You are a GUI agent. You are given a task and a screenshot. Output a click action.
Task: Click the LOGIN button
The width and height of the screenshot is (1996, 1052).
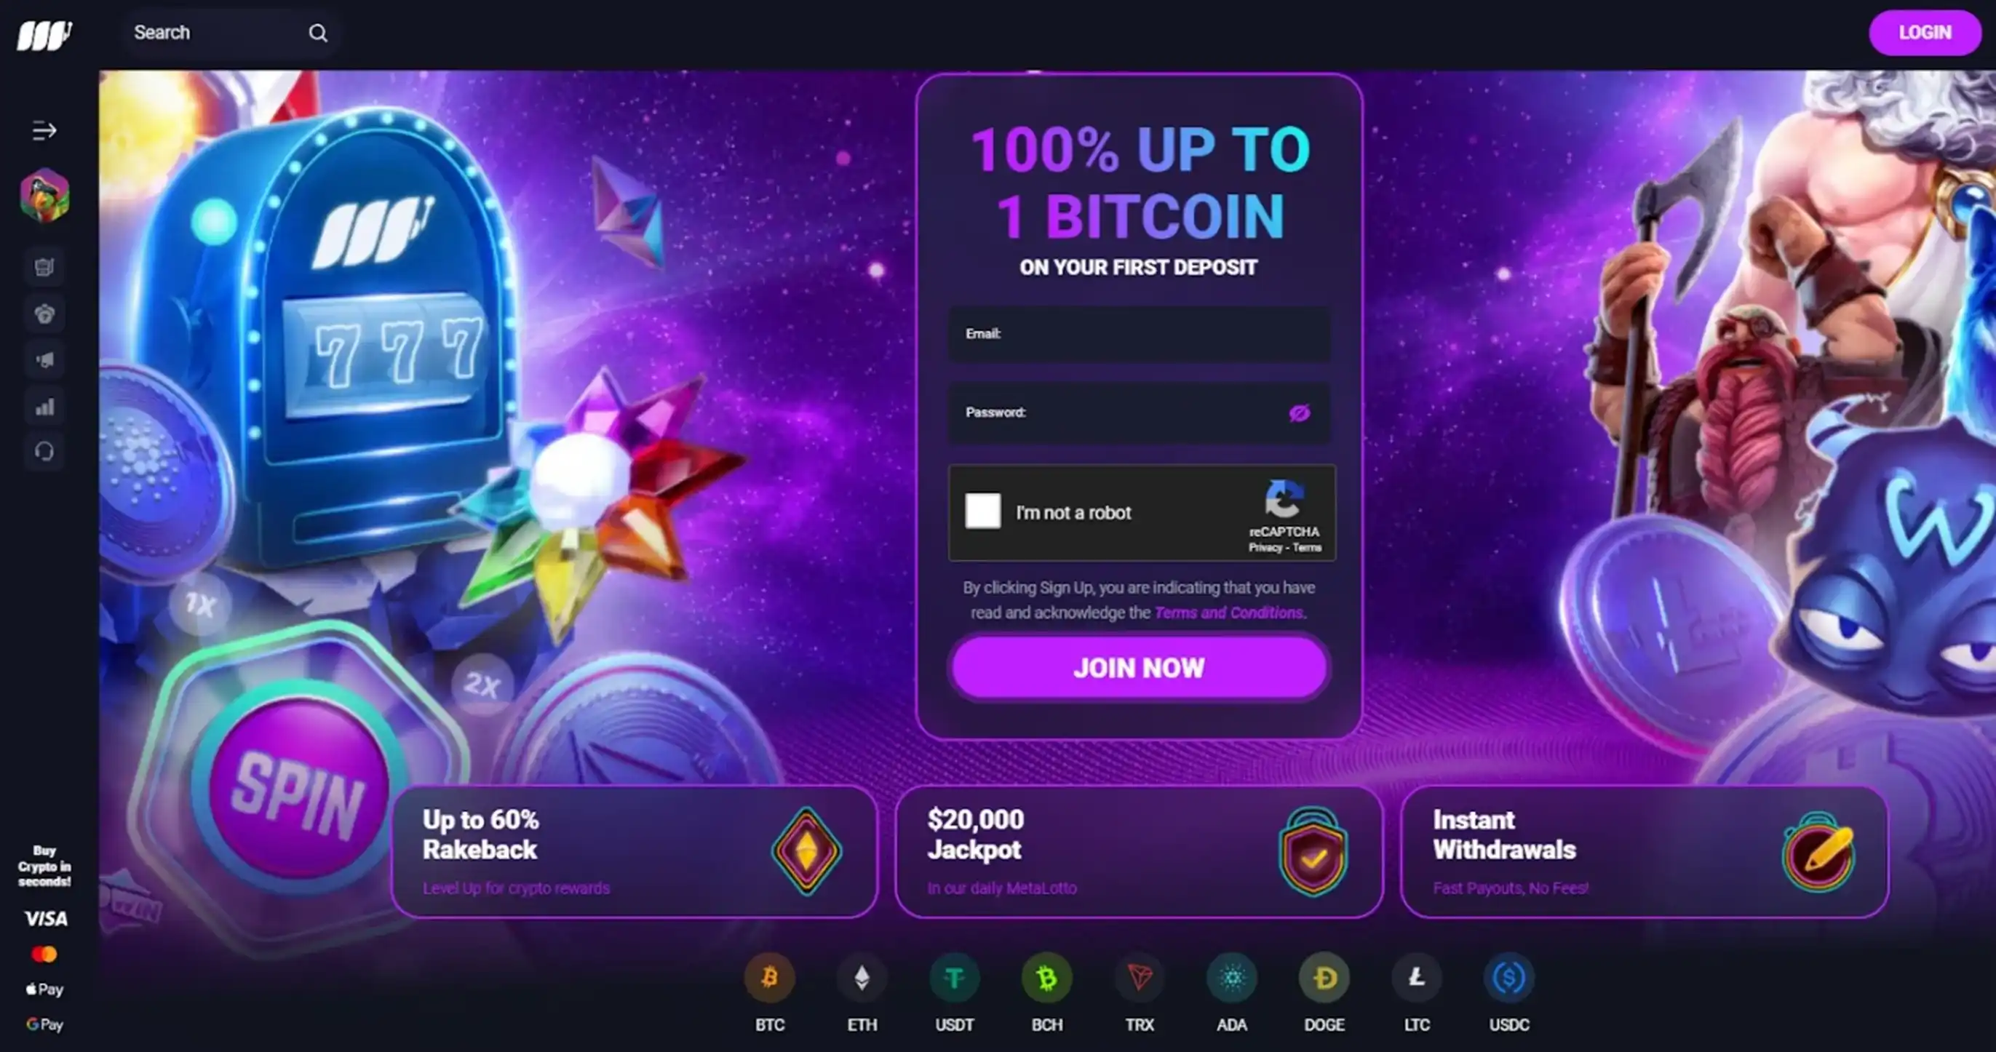click(1925, 33)
